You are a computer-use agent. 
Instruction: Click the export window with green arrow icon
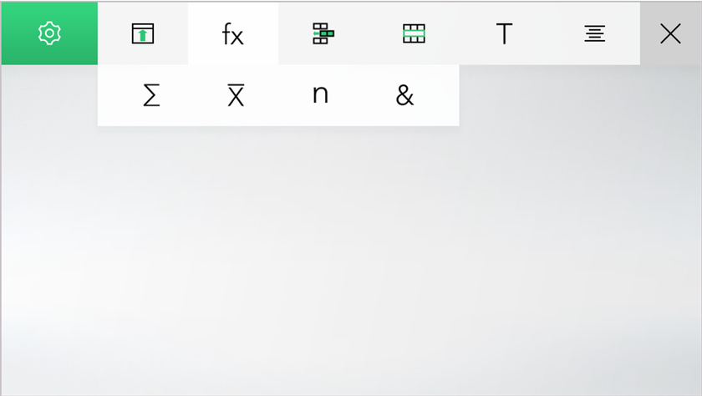[143, 33]
